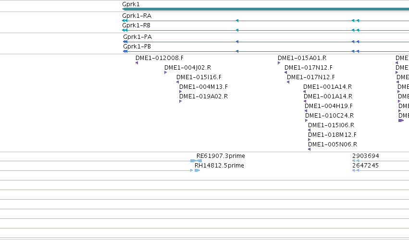Screen dimensions: 409x240
Task: Select the DME1-018M12.F feature label
Action: [x=332, y=135]
